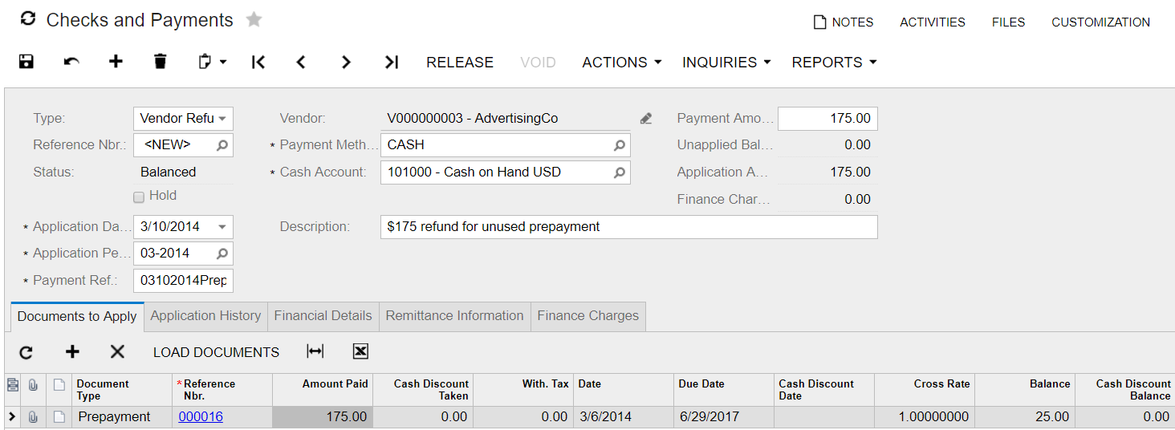Add Checks and Payments to favorites star

[x=254, y=19]
